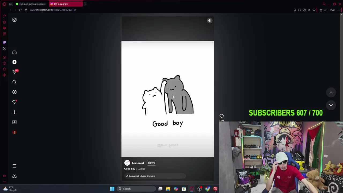Switch to OBS Studio on the taskbar
Image resolution: width=343 pixels, height=193 pixels.
[x=199, y=189]
